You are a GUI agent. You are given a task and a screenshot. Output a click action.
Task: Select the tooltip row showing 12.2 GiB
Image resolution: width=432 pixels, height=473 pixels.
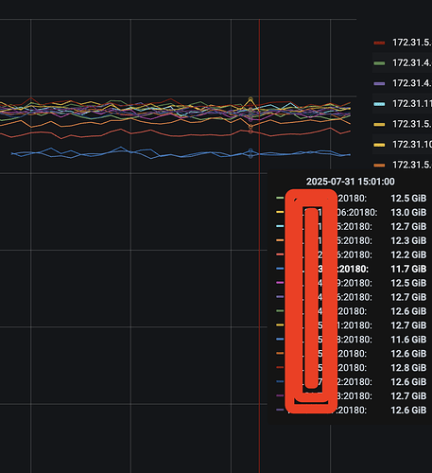pos(351,254)
